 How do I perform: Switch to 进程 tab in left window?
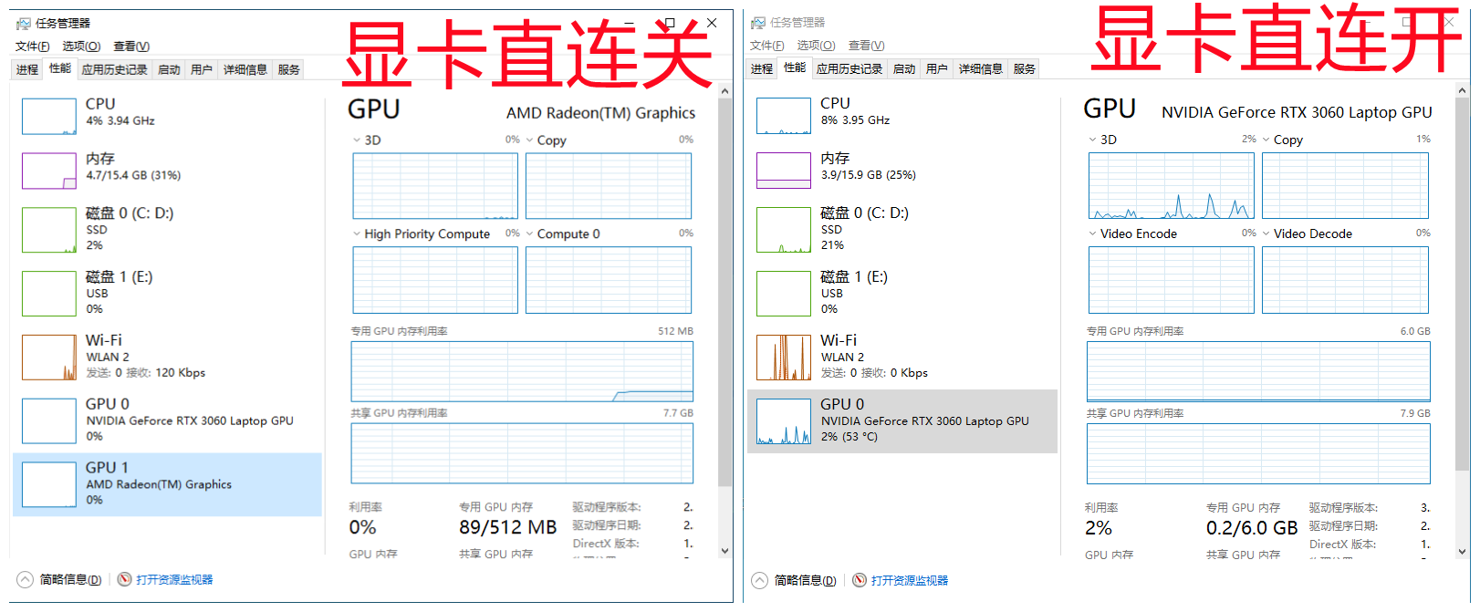point(27,69)
